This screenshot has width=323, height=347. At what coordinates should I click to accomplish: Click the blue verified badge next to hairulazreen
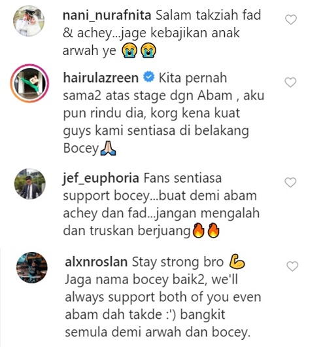pyautogui.click(x=148, y=77)
